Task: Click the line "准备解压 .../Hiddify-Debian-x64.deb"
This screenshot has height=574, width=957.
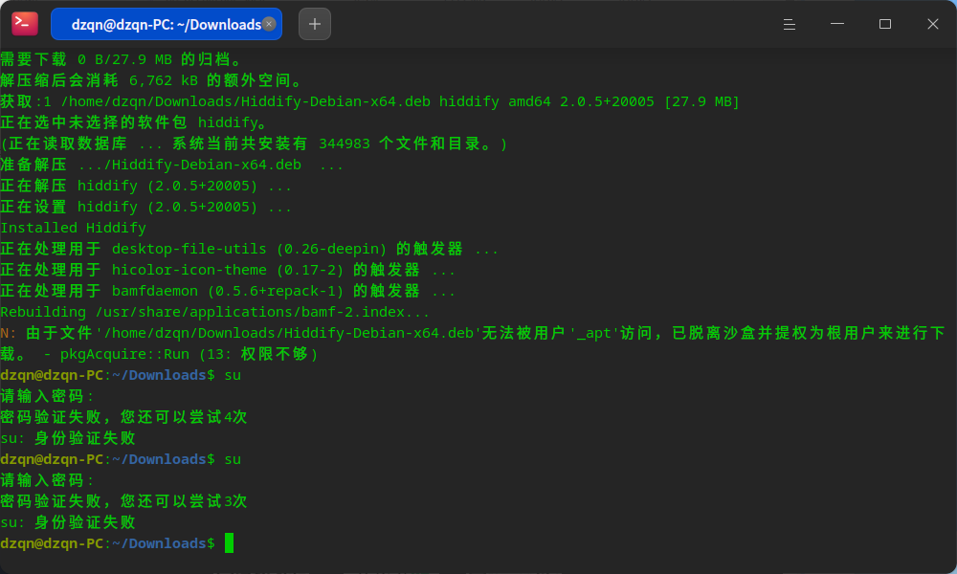Action: coord(171,165)
